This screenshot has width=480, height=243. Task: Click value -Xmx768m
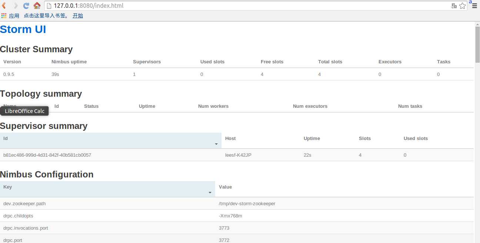coord(230,216)
